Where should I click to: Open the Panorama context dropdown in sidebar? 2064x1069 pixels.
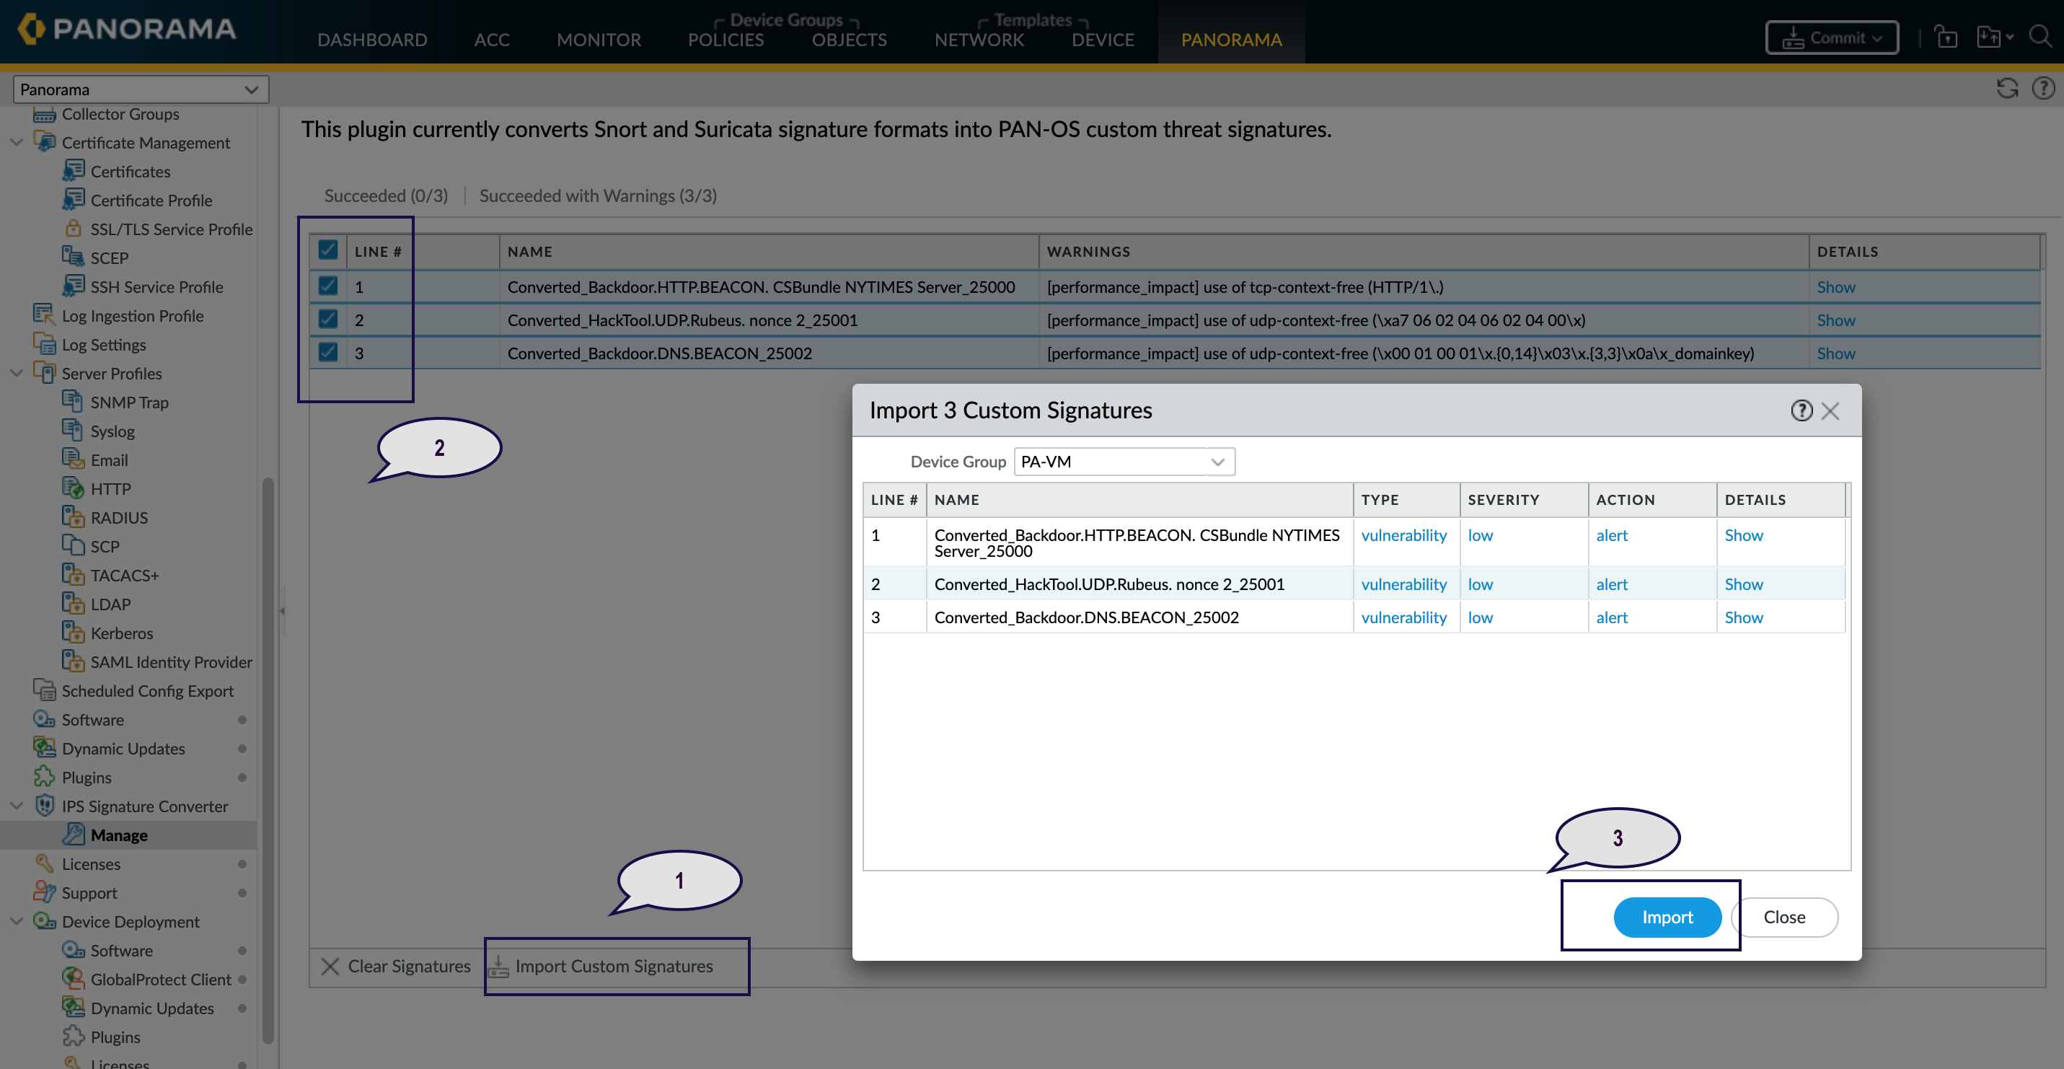pyautogui.click(x=140, y=89)
